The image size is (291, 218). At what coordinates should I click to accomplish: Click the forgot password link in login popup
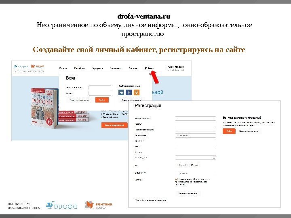pos(80,100)
